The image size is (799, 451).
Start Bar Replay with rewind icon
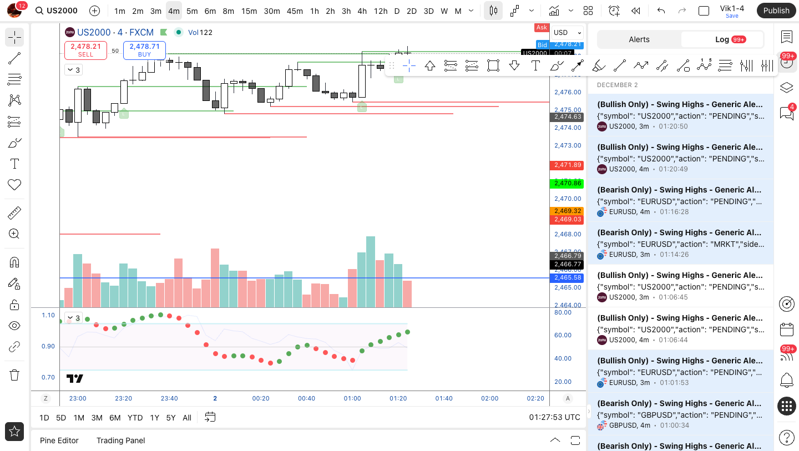(x=636, y=11)
